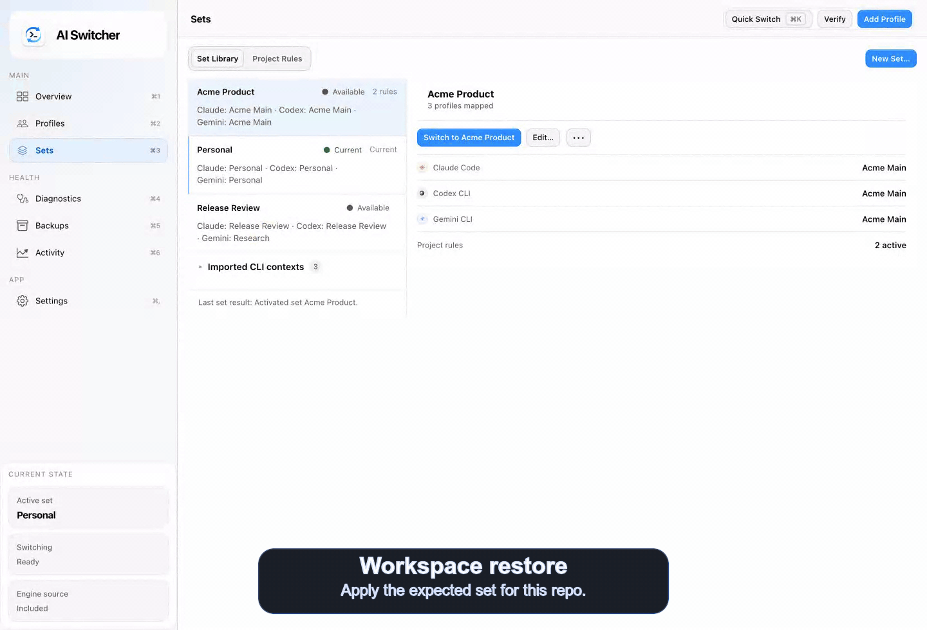Image resolution: width=927 pixels, height=630 pixels.
Task: Click the Imported CLI contexts count badge
Action: (315, 267)
